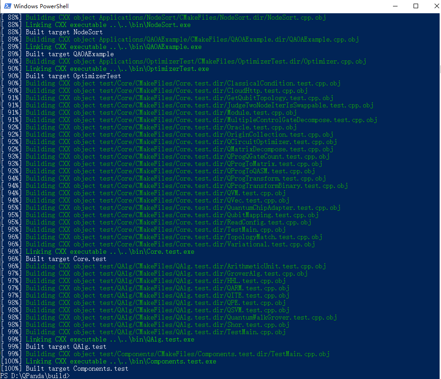
Task: Minimize the PowerShell window
Action: coord(395,6)
